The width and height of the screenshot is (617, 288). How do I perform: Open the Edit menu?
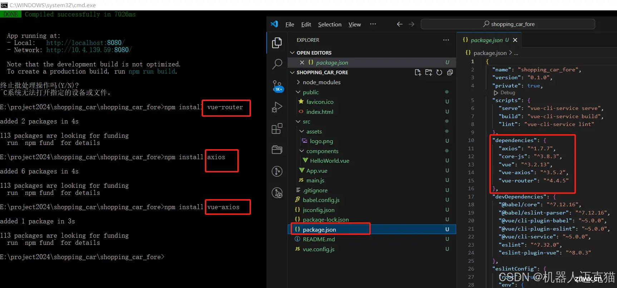306,24
